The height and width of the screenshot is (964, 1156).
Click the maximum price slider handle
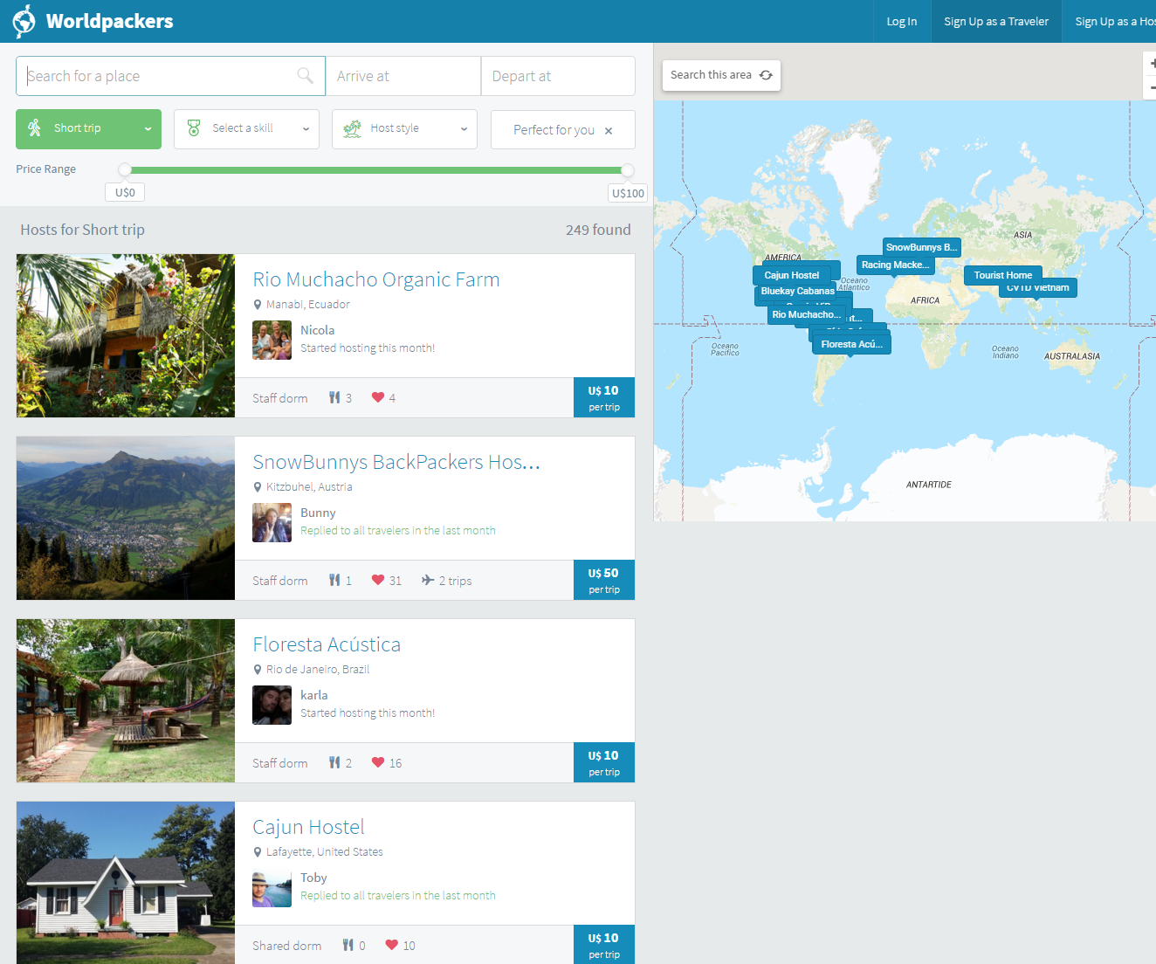(628, 169)
